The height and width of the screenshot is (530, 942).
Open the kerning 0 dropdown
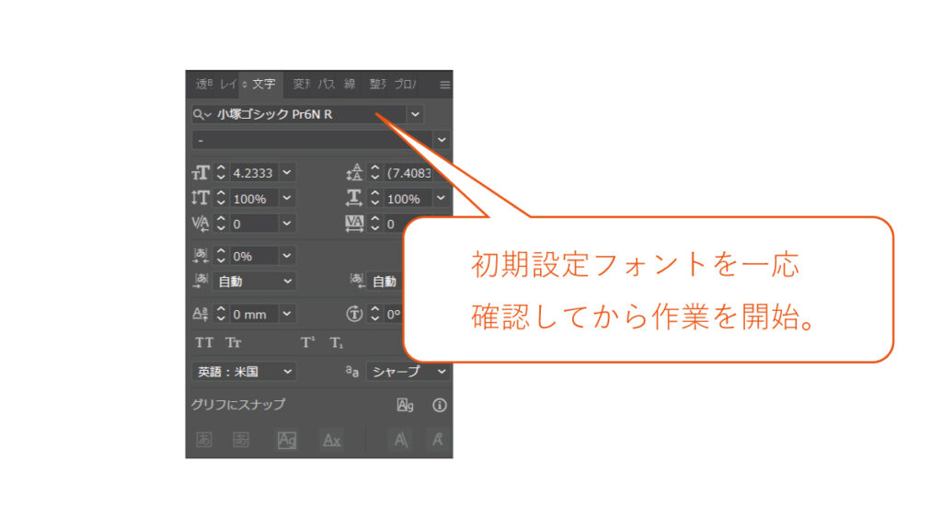click(287, 225)
